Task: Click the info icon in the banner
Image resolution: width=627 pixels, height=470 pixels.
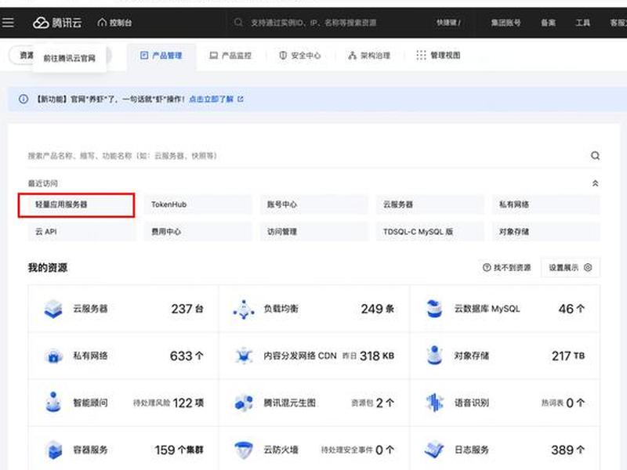Action: point(24,99)
